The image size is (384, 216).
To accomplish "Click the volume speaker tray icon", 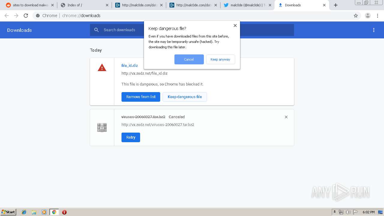I will pyautogui.click(x=348, y=212).
